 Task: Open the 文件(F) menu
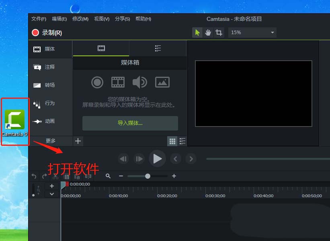(x=39, y=19)
